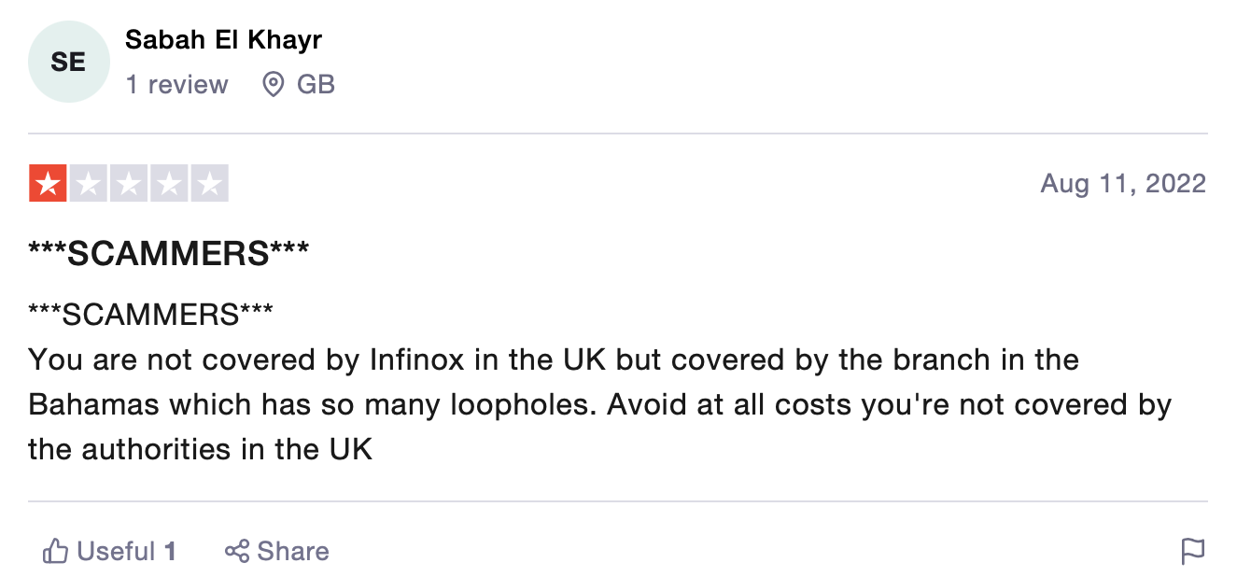
Task: Click the '1 review' count text
Action: pos(177,85)
